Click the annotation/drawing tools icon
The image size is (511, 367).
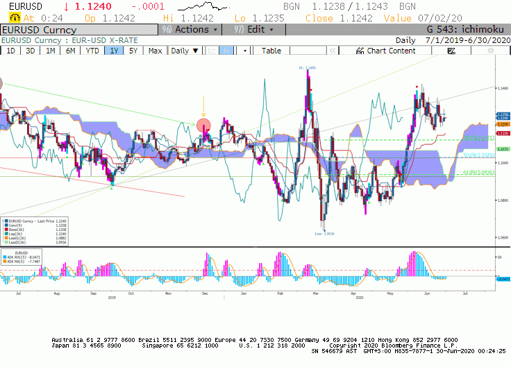coord(451,51)
